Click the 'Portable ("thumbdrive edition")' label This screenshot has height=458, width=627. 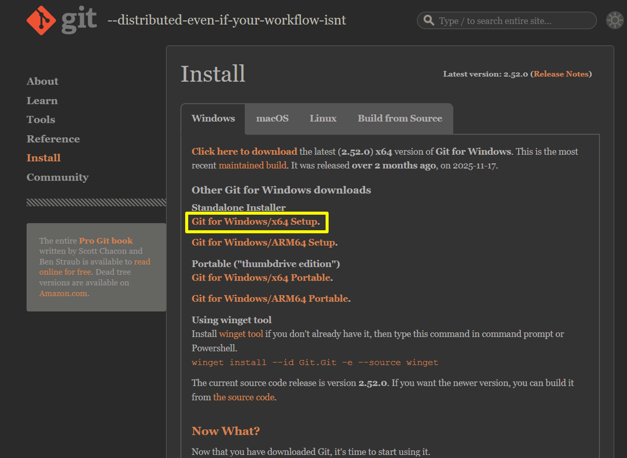click(x=266, y=264)
